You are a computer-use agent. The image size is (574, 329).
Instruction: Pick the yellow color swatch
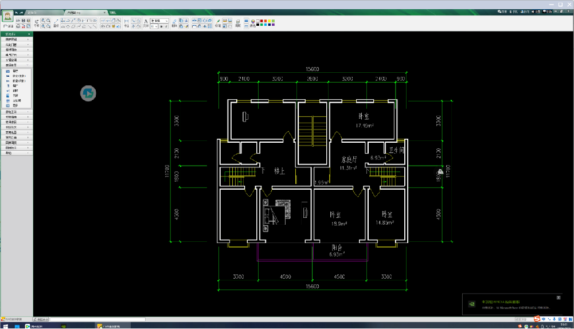pyautogui.click(x=269, y=21)
